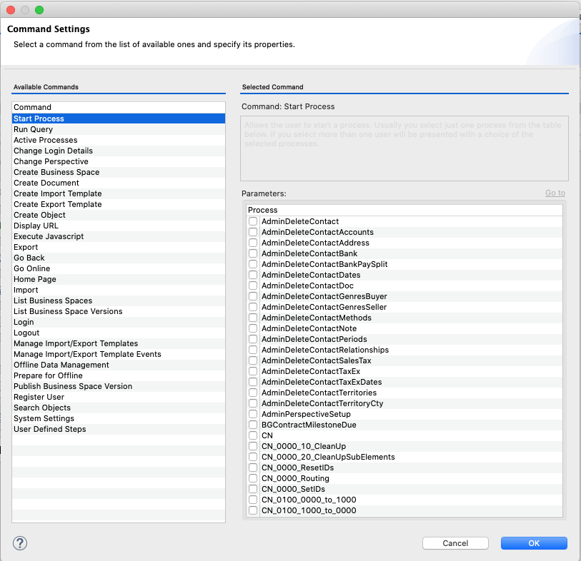
Task: Open the help question mark icon
Action: [x=20, y=543]
